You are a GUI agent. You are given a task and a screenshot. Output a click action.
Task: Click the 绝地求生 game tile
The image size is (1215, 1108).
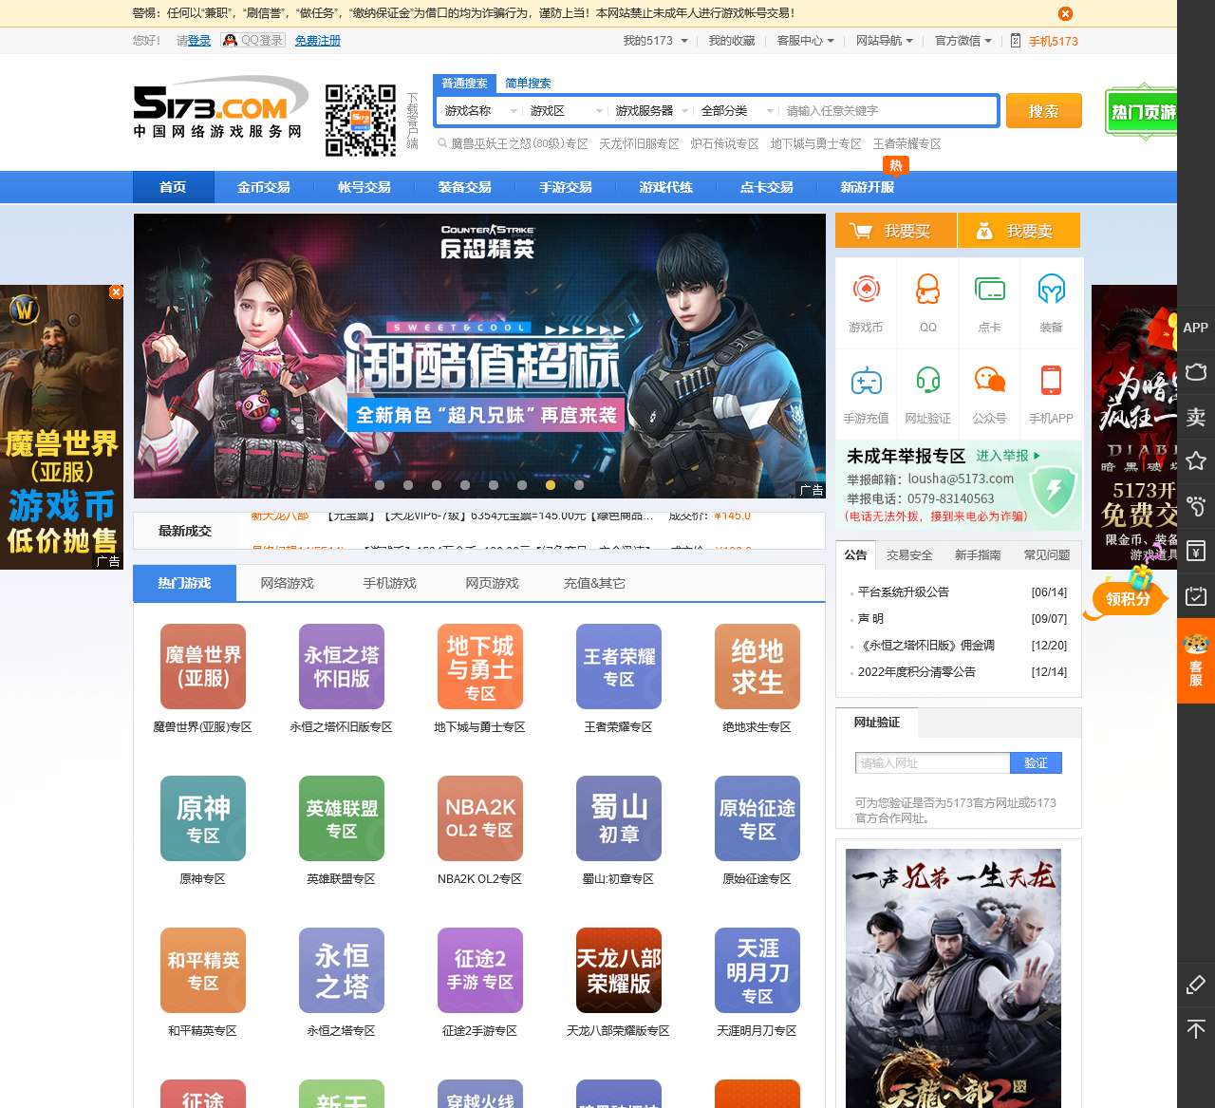pos(757,667)
